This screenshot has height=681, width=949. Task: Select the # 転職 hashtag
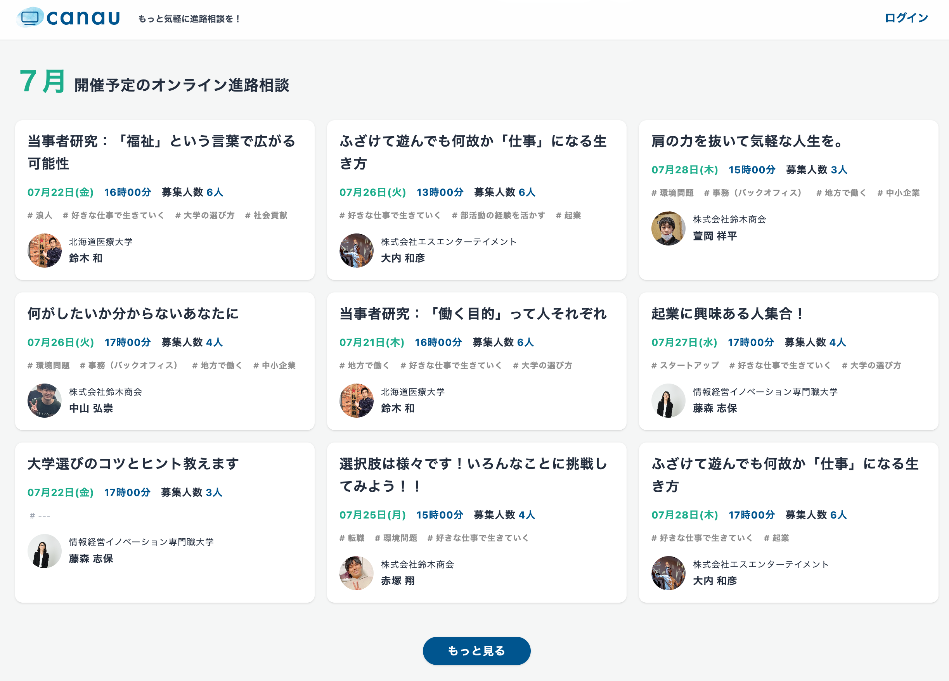point(352,538)
